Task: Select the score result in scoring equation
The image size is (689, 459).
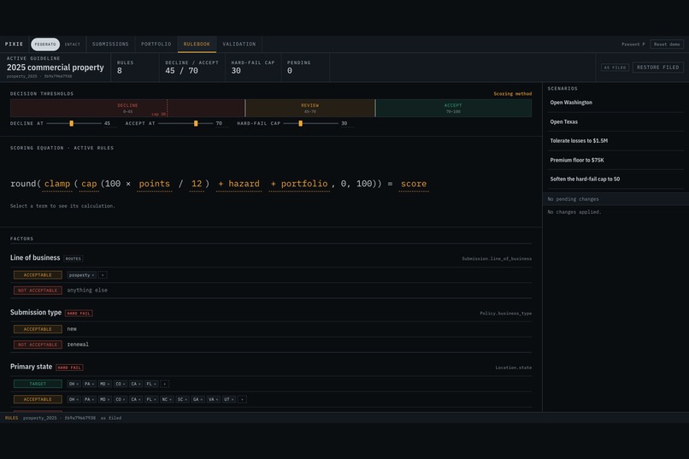Action: click(x=414, y=184)
